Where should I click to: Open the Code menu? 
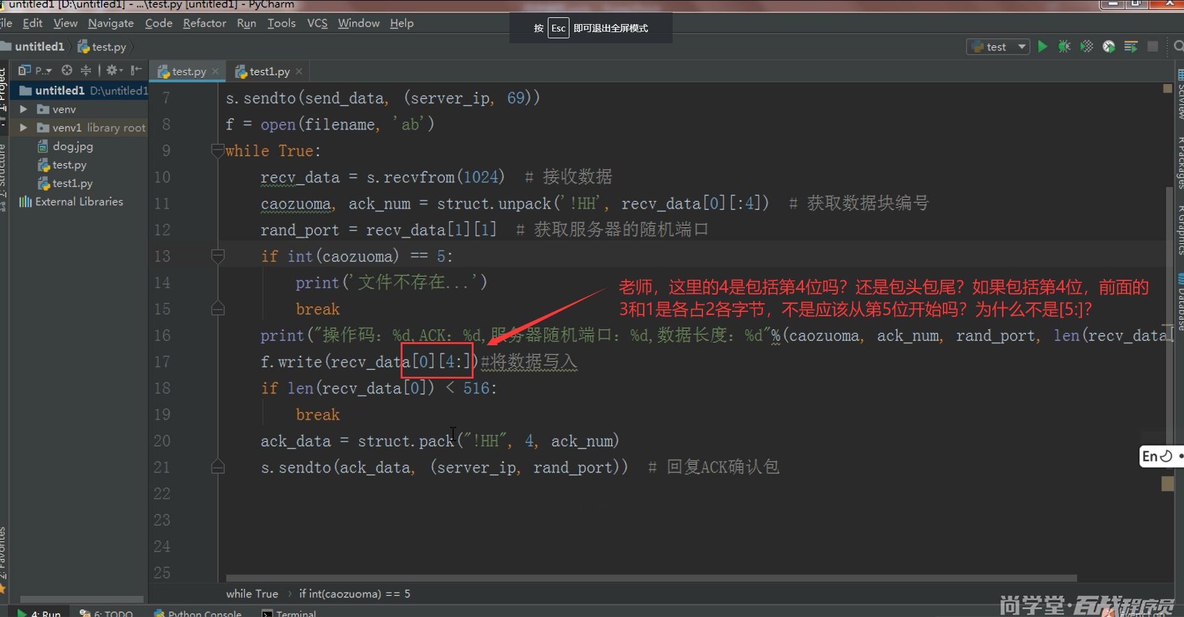[x=158, y=23]
